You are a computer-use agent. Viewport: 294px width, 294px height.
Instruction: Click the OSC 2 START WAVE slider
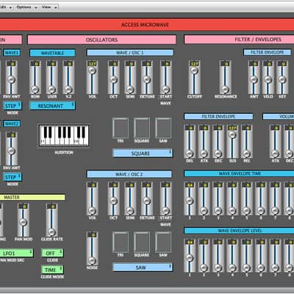[166, 198]
